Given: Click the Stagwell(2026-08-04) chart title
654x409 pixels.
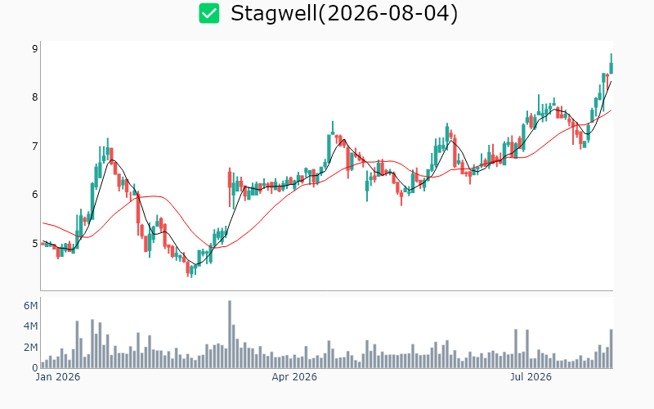Looking at the screenshot, I should (x=344, y=13).
